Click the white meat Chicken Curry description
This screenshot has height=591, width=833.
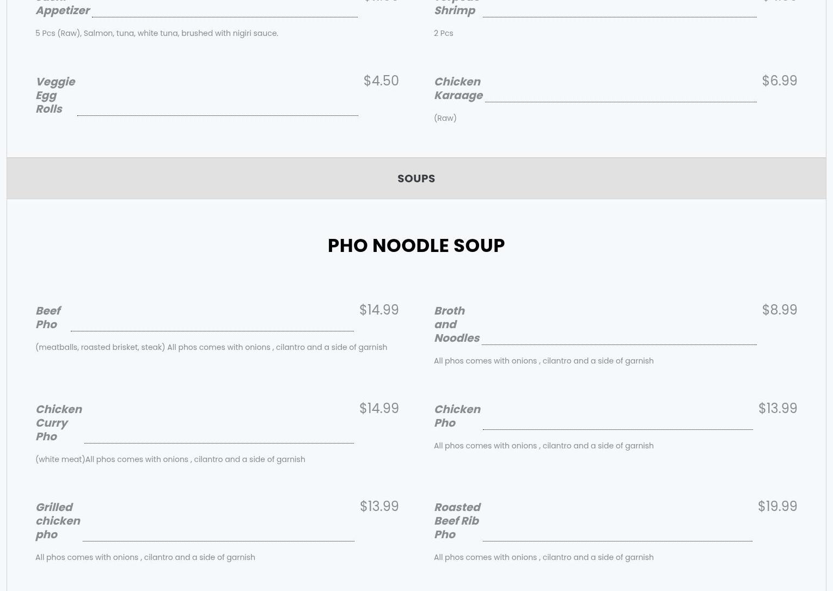coord(170,459)
